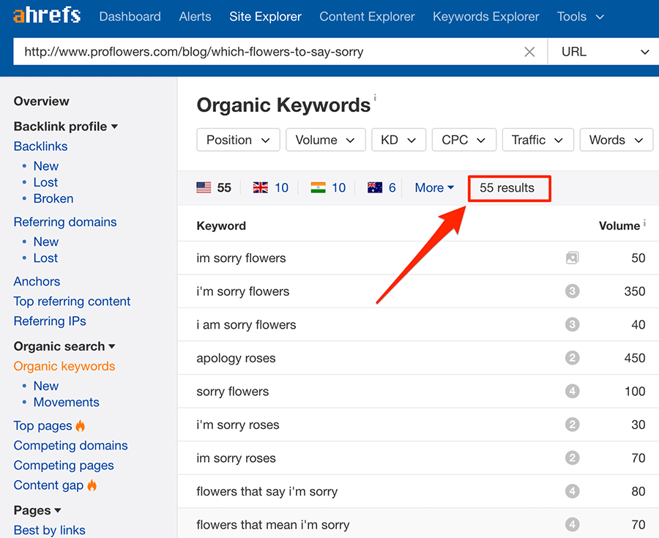This screenshot has height=538, width=659.
Task: Open Content Explorer in top navigation
Action: click(367, 16)
